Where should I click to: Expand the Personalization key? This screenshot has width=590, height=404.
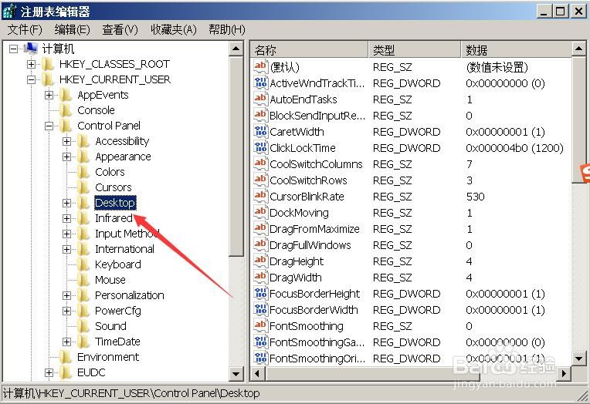[66, 295]
